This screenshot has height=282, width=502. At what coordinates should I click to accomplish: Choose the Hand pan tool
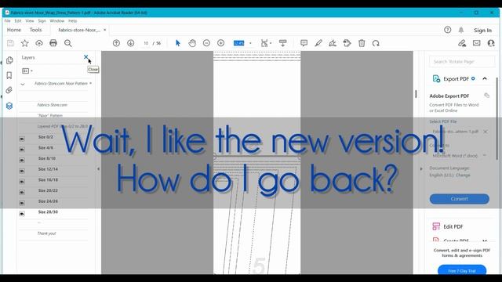pyautogui.click(x=192, y=43)
